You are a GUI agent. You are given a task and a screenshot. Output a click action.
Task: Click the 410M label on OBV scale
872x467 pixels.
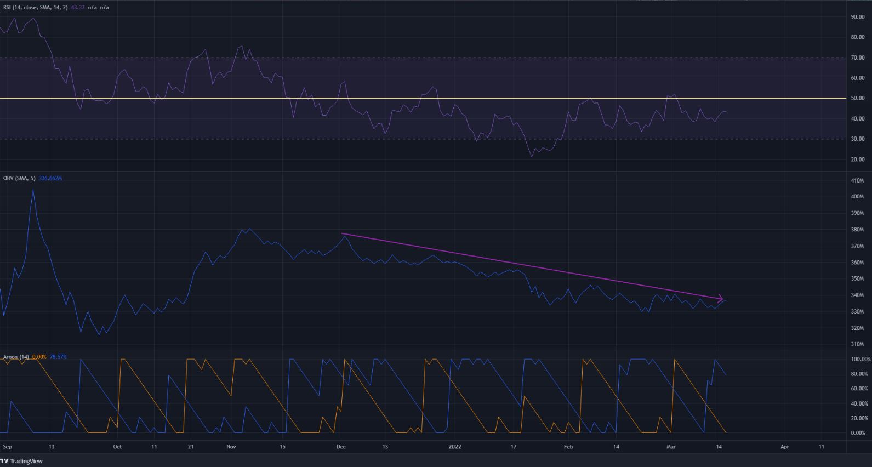(x=857, y=180)
